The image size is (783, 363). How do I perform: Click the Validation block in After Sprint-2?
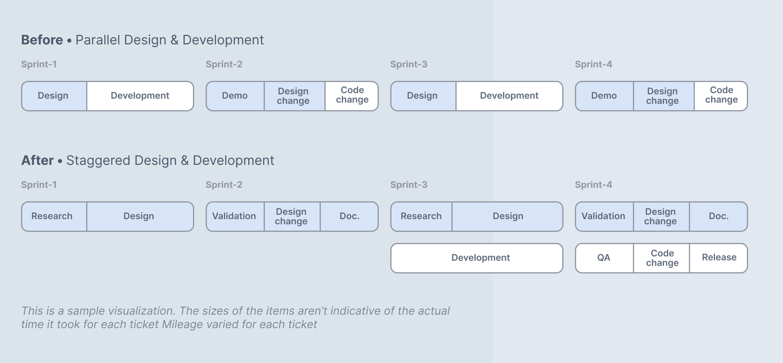[235, 216]
